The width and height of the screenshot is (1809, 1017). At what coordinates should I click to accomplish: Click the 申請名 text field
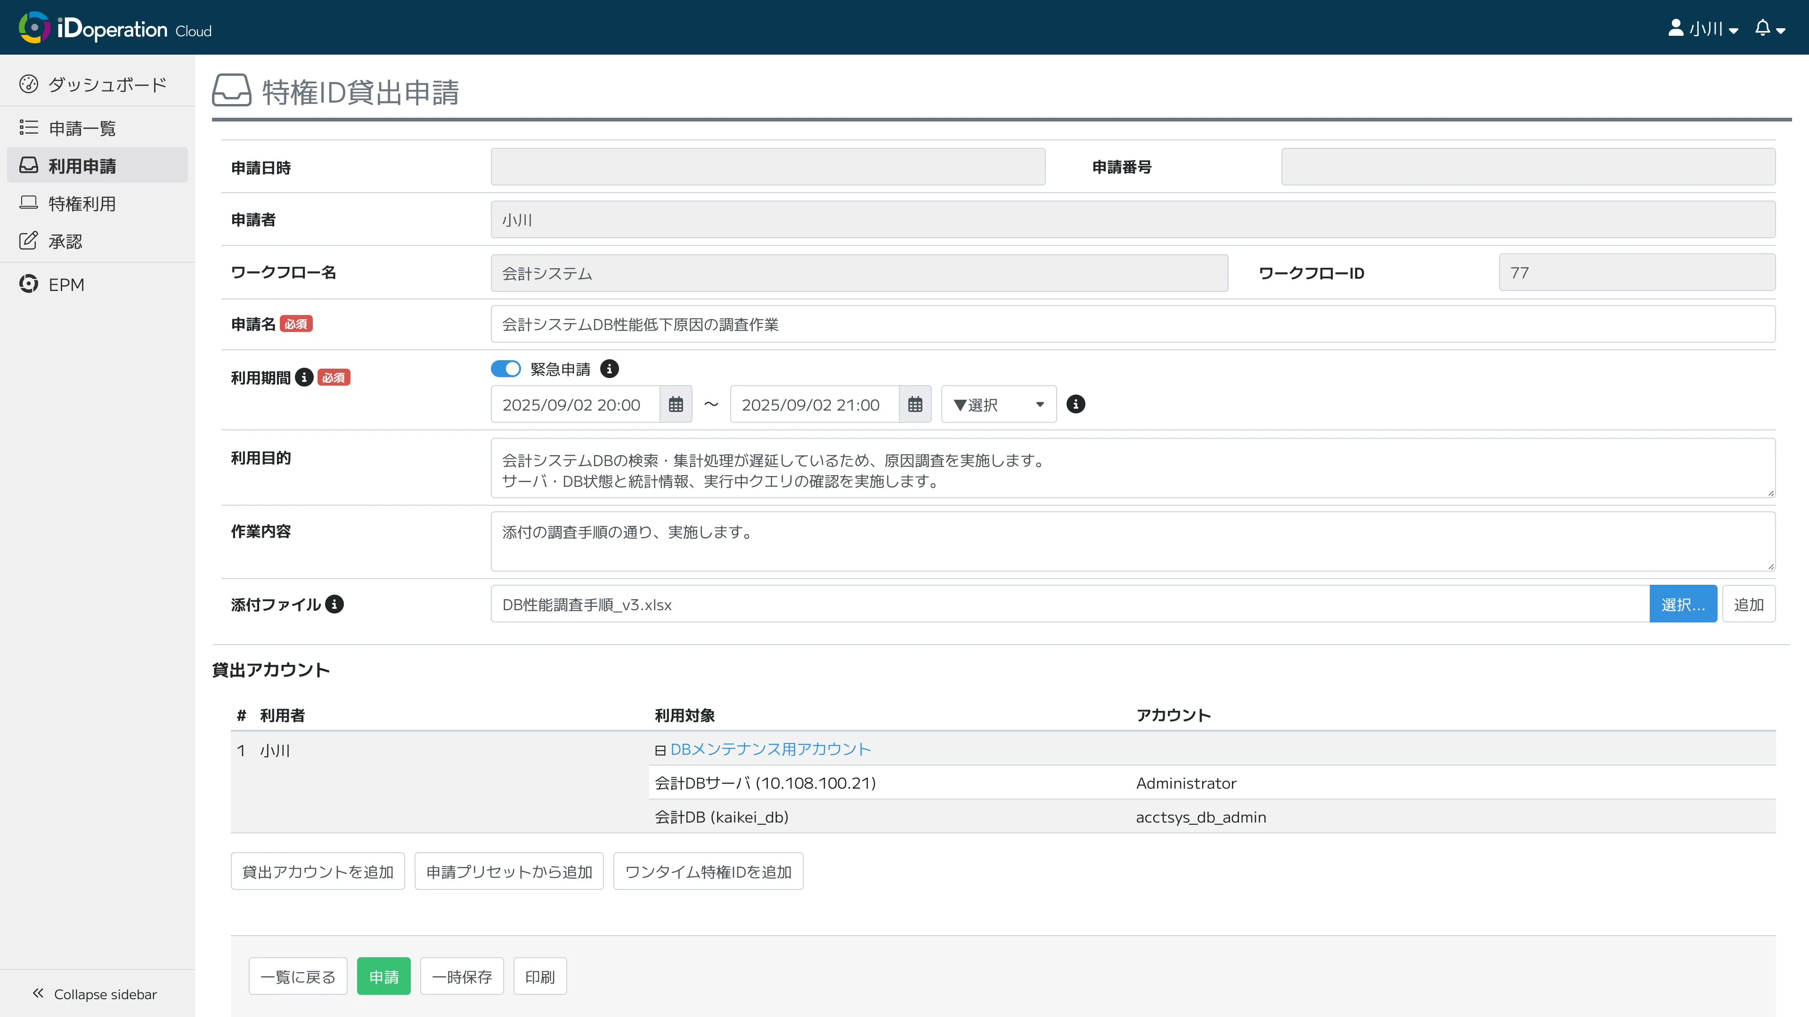point(1132,324)
